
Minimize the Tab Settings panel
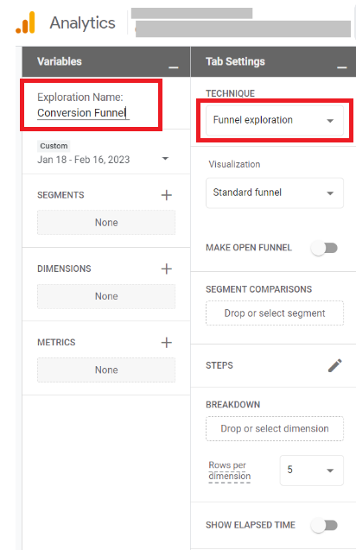[x=342, y=67]
